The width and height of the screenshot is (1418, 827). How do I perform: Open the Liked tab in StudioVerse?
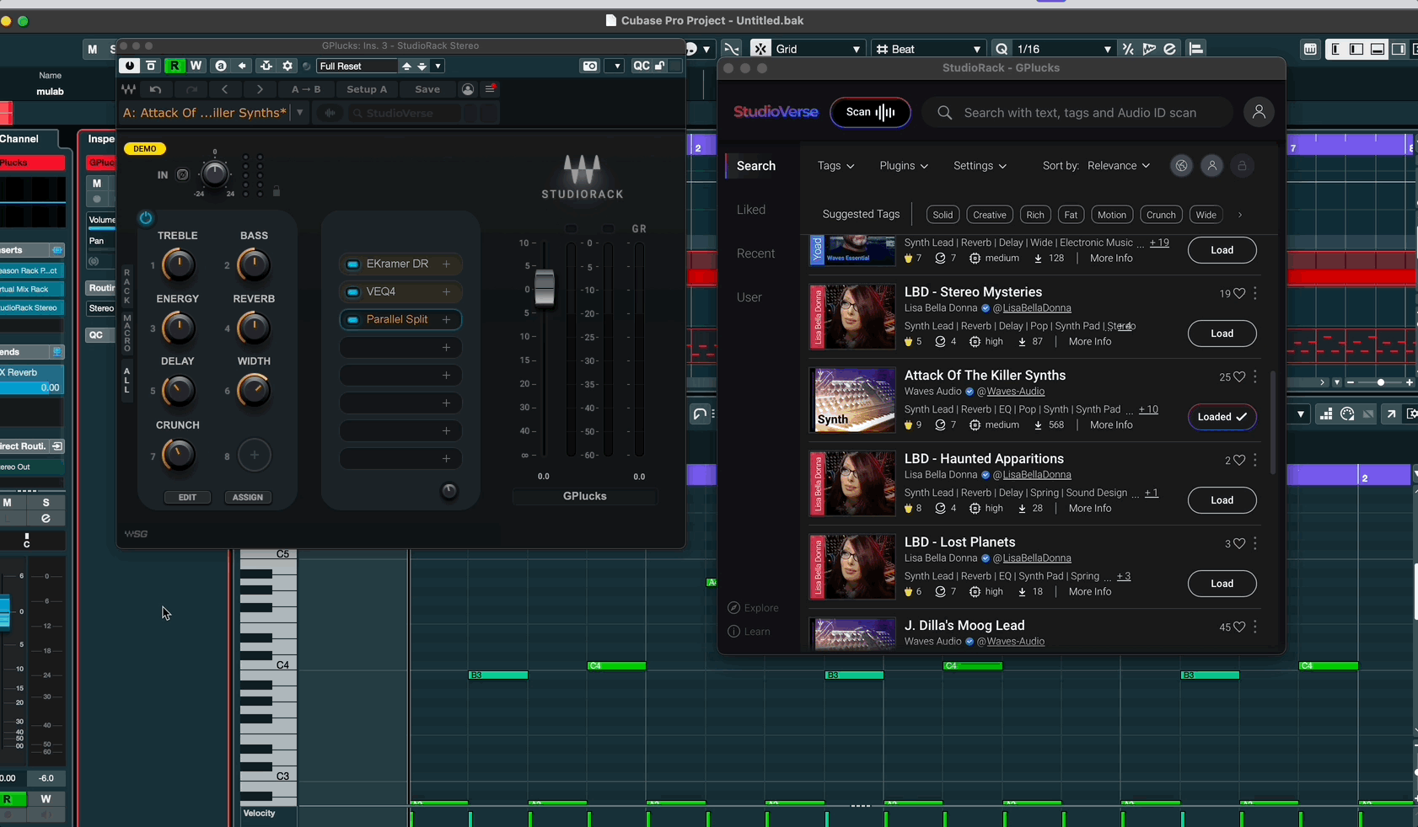point(751,210)
